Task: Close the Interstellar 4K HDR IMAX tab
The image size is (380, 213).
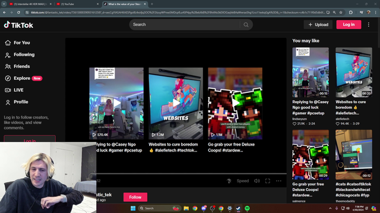Action: pyautogui.click(x=50, y=4)
